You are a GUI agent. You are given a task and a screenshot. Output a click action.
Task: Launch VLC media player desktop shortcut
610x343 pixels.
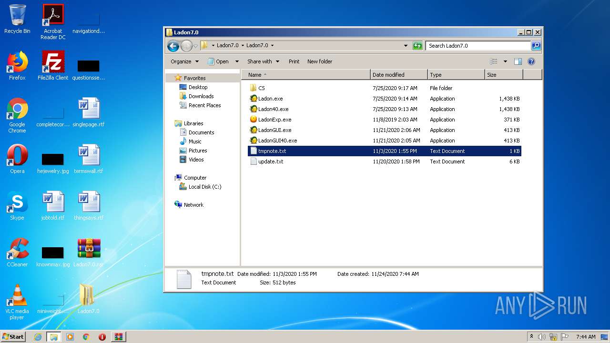coord(17,302)
